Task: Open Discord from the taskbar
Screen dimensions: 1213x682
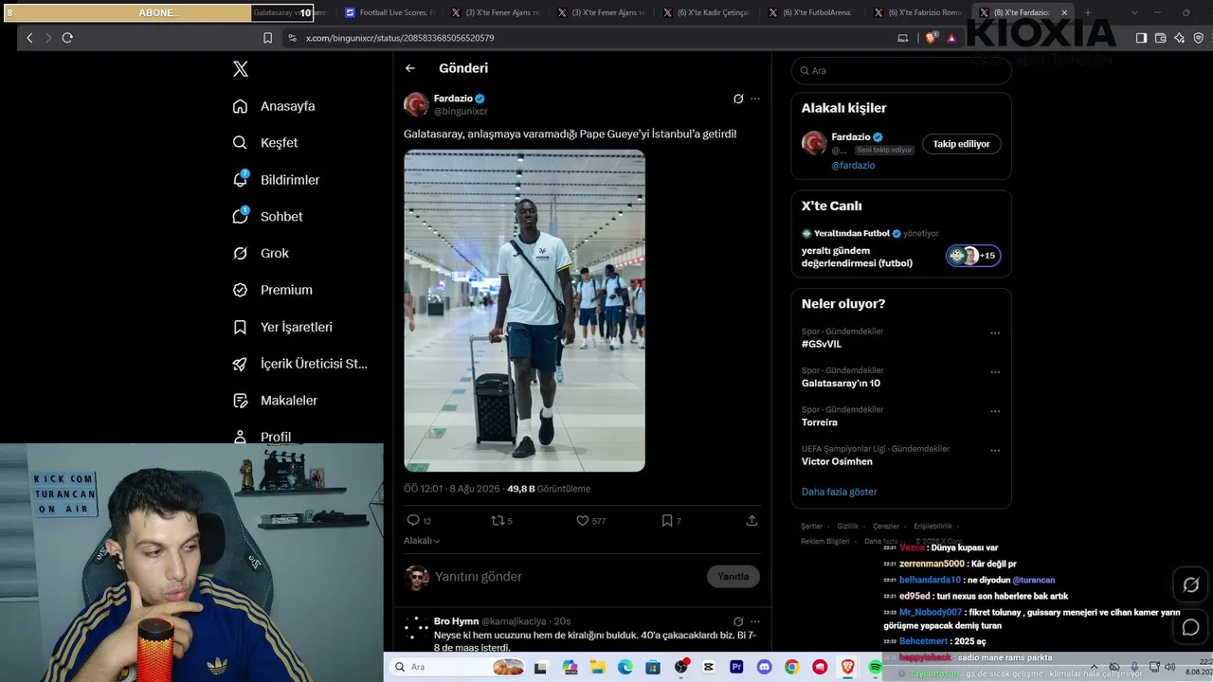Action: coord(764,668)
